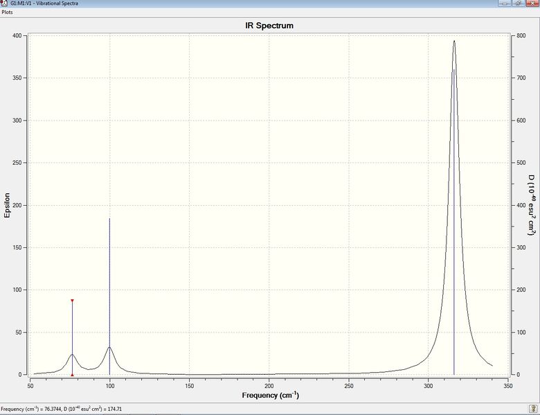540x415 pixels.
Task: Click the 200 tick label on Frequency axis
Action: (x=269, y=386)
